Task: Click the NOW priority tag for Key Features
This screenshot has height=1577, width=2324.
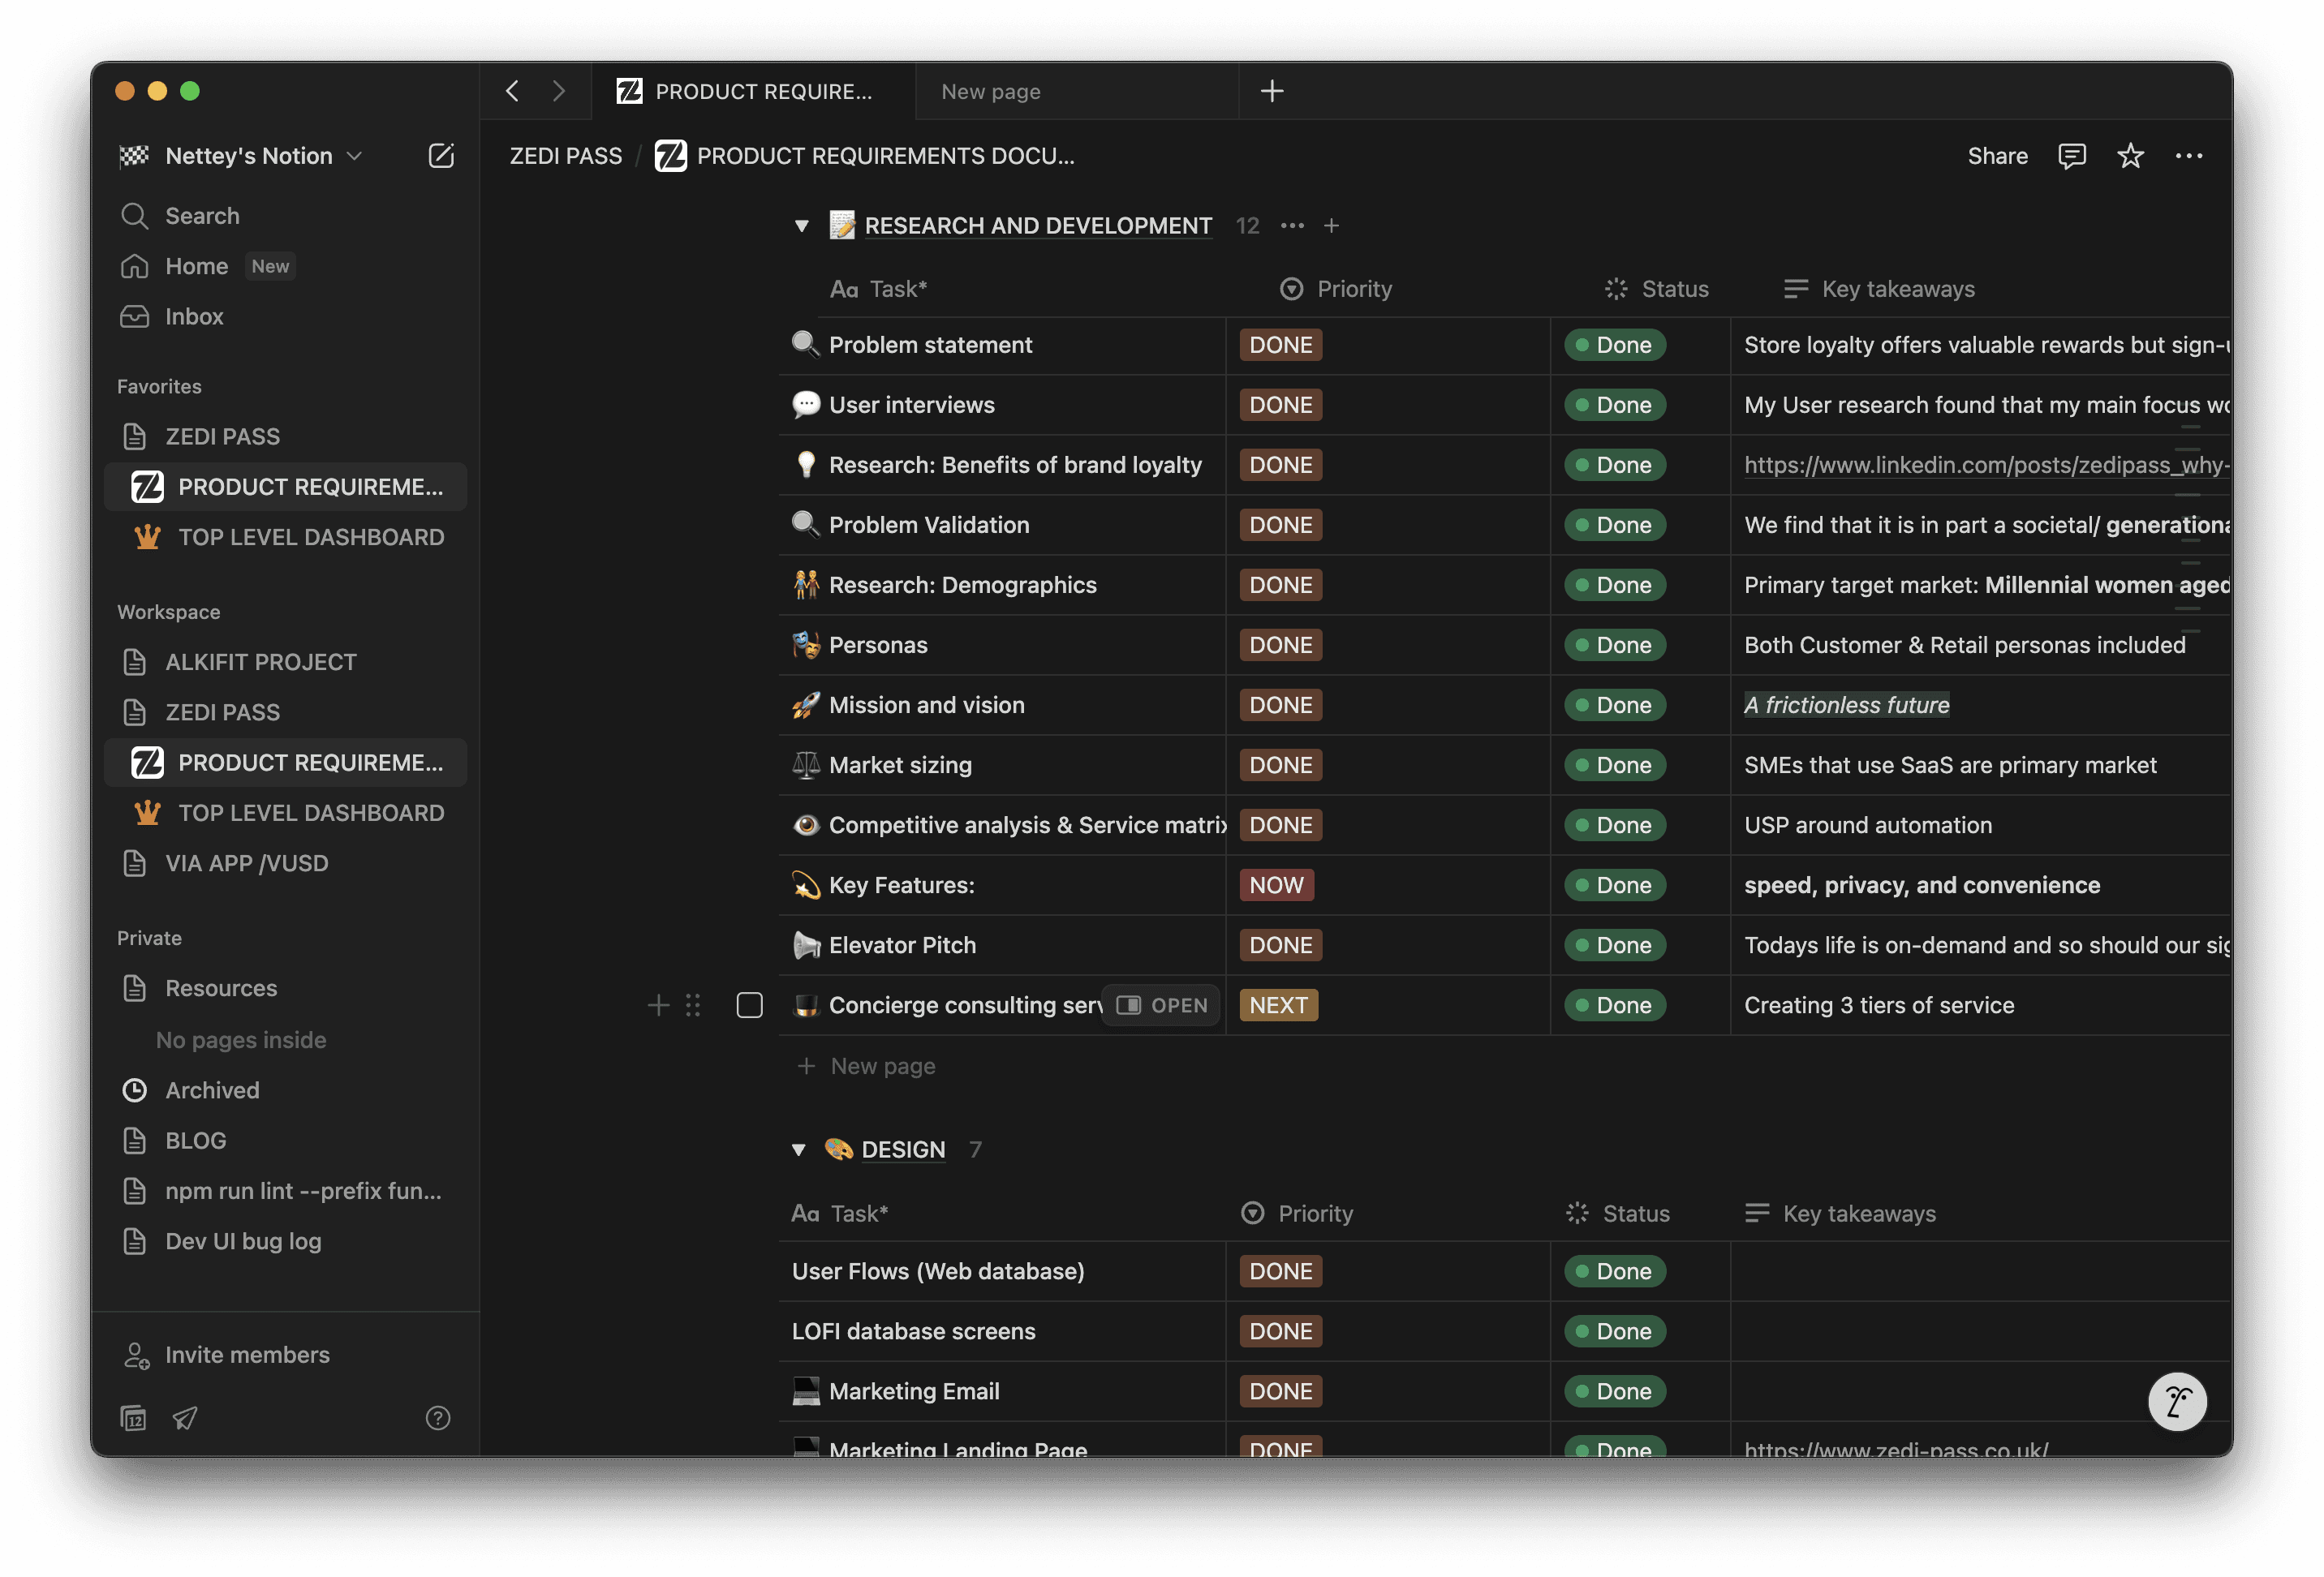Action: 1276,885
